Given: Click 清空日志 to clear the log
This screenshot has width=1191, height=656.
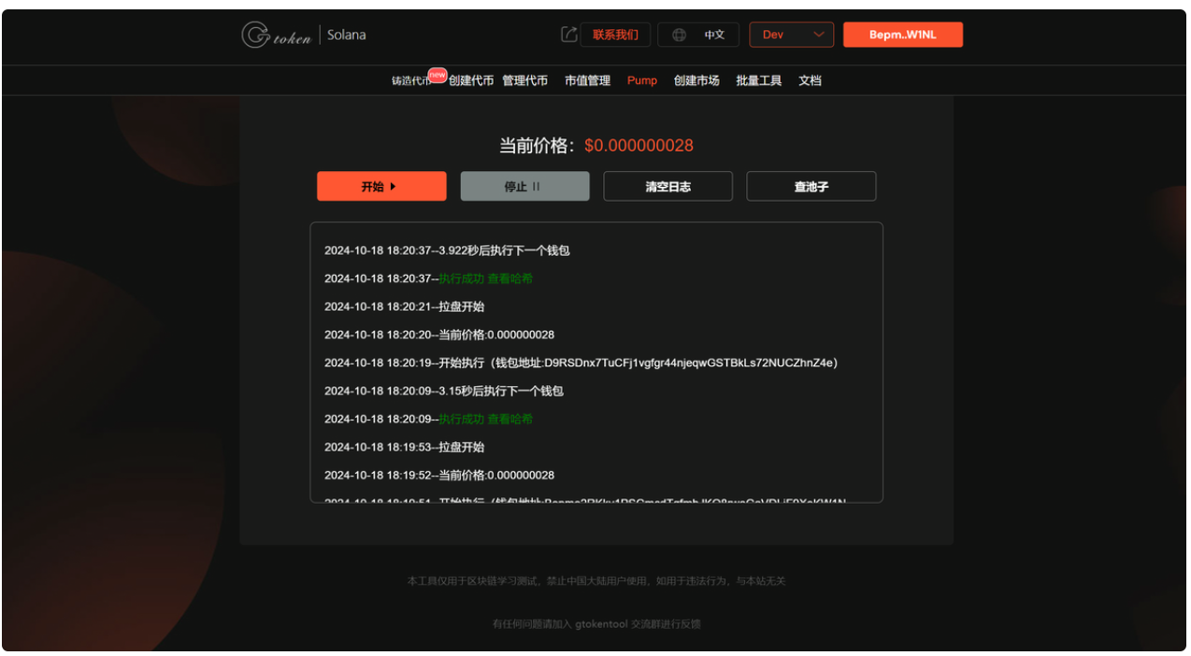Looking at the screenshot, I should [667, 186].
